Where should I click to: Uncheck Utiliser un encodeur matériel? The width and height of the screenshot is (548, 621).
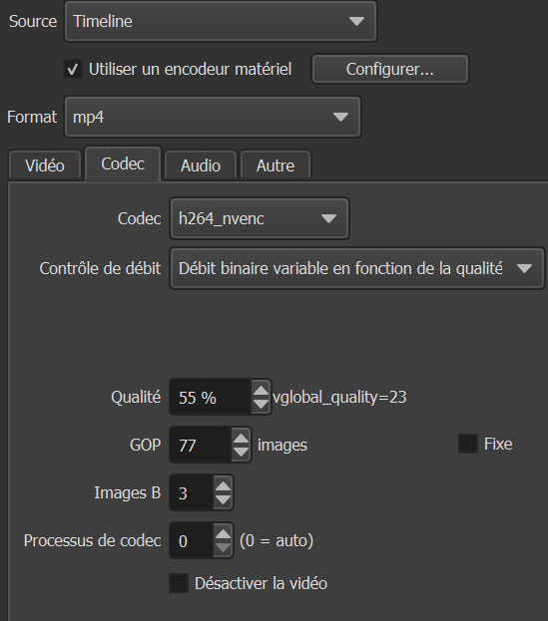(73, 70)
